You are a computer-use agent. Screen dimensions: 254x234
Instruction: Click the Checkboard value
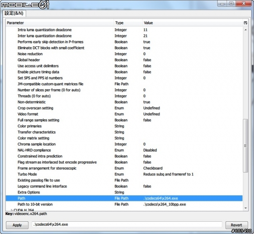153,168
